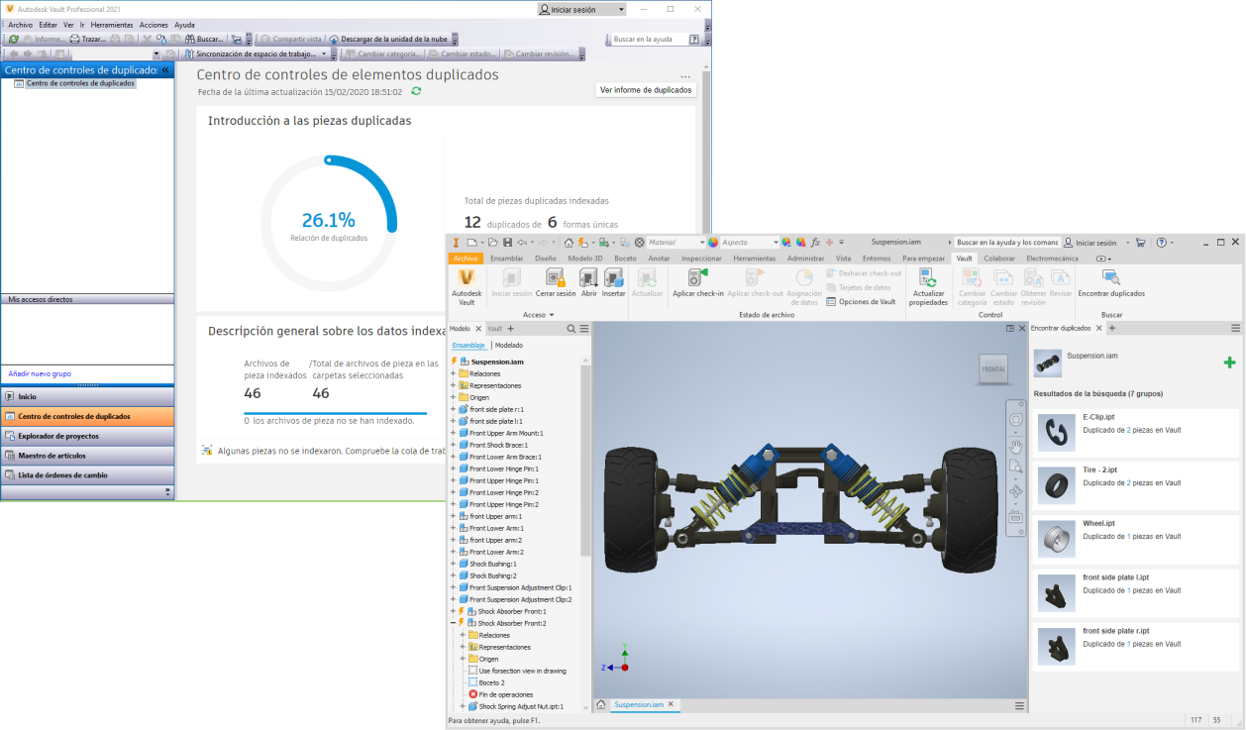1246x730 pixels.
Task: Open the Herramientas menu in Vault
Action: pyautogui.click(x=112, y=25)
